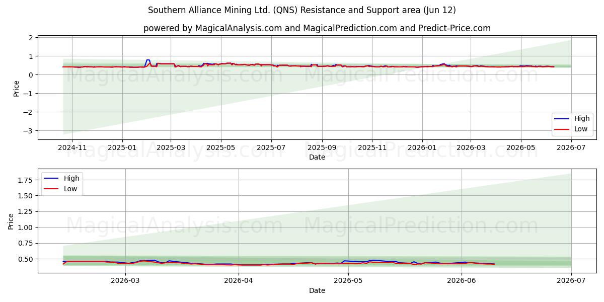
Task: Click the '2025-01' tick label
Action: click(122, 147)
